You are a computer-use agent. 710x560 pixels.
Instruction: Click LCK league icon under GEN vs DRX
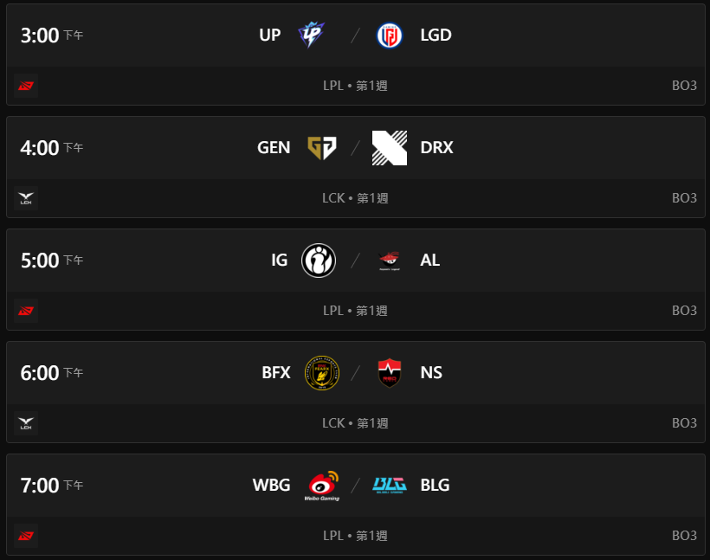26,198
